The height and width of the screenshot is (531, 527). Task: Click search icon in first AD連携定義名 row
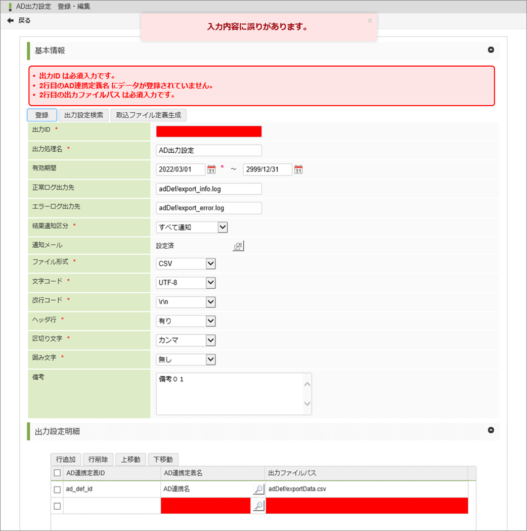[258, 490]
